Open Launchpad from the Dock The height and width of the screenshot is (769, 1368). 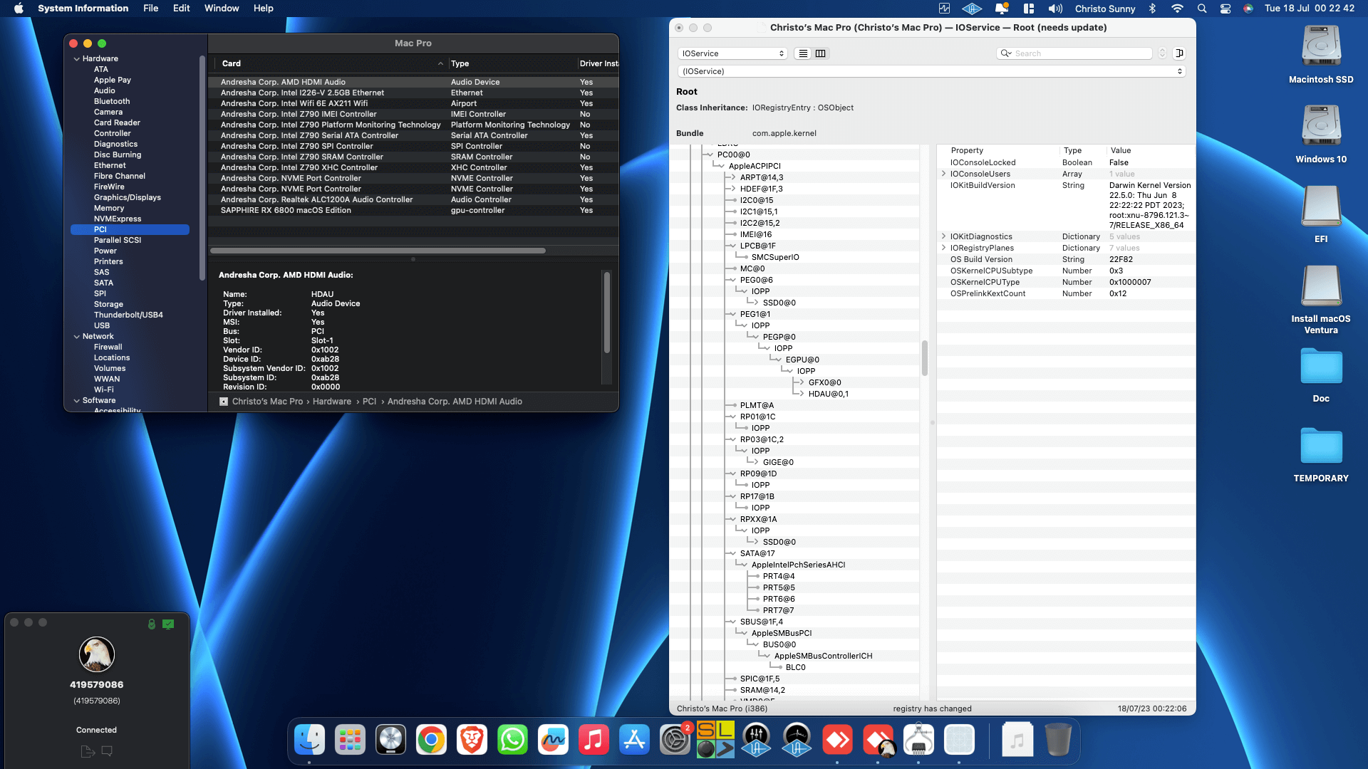[351, 741]
